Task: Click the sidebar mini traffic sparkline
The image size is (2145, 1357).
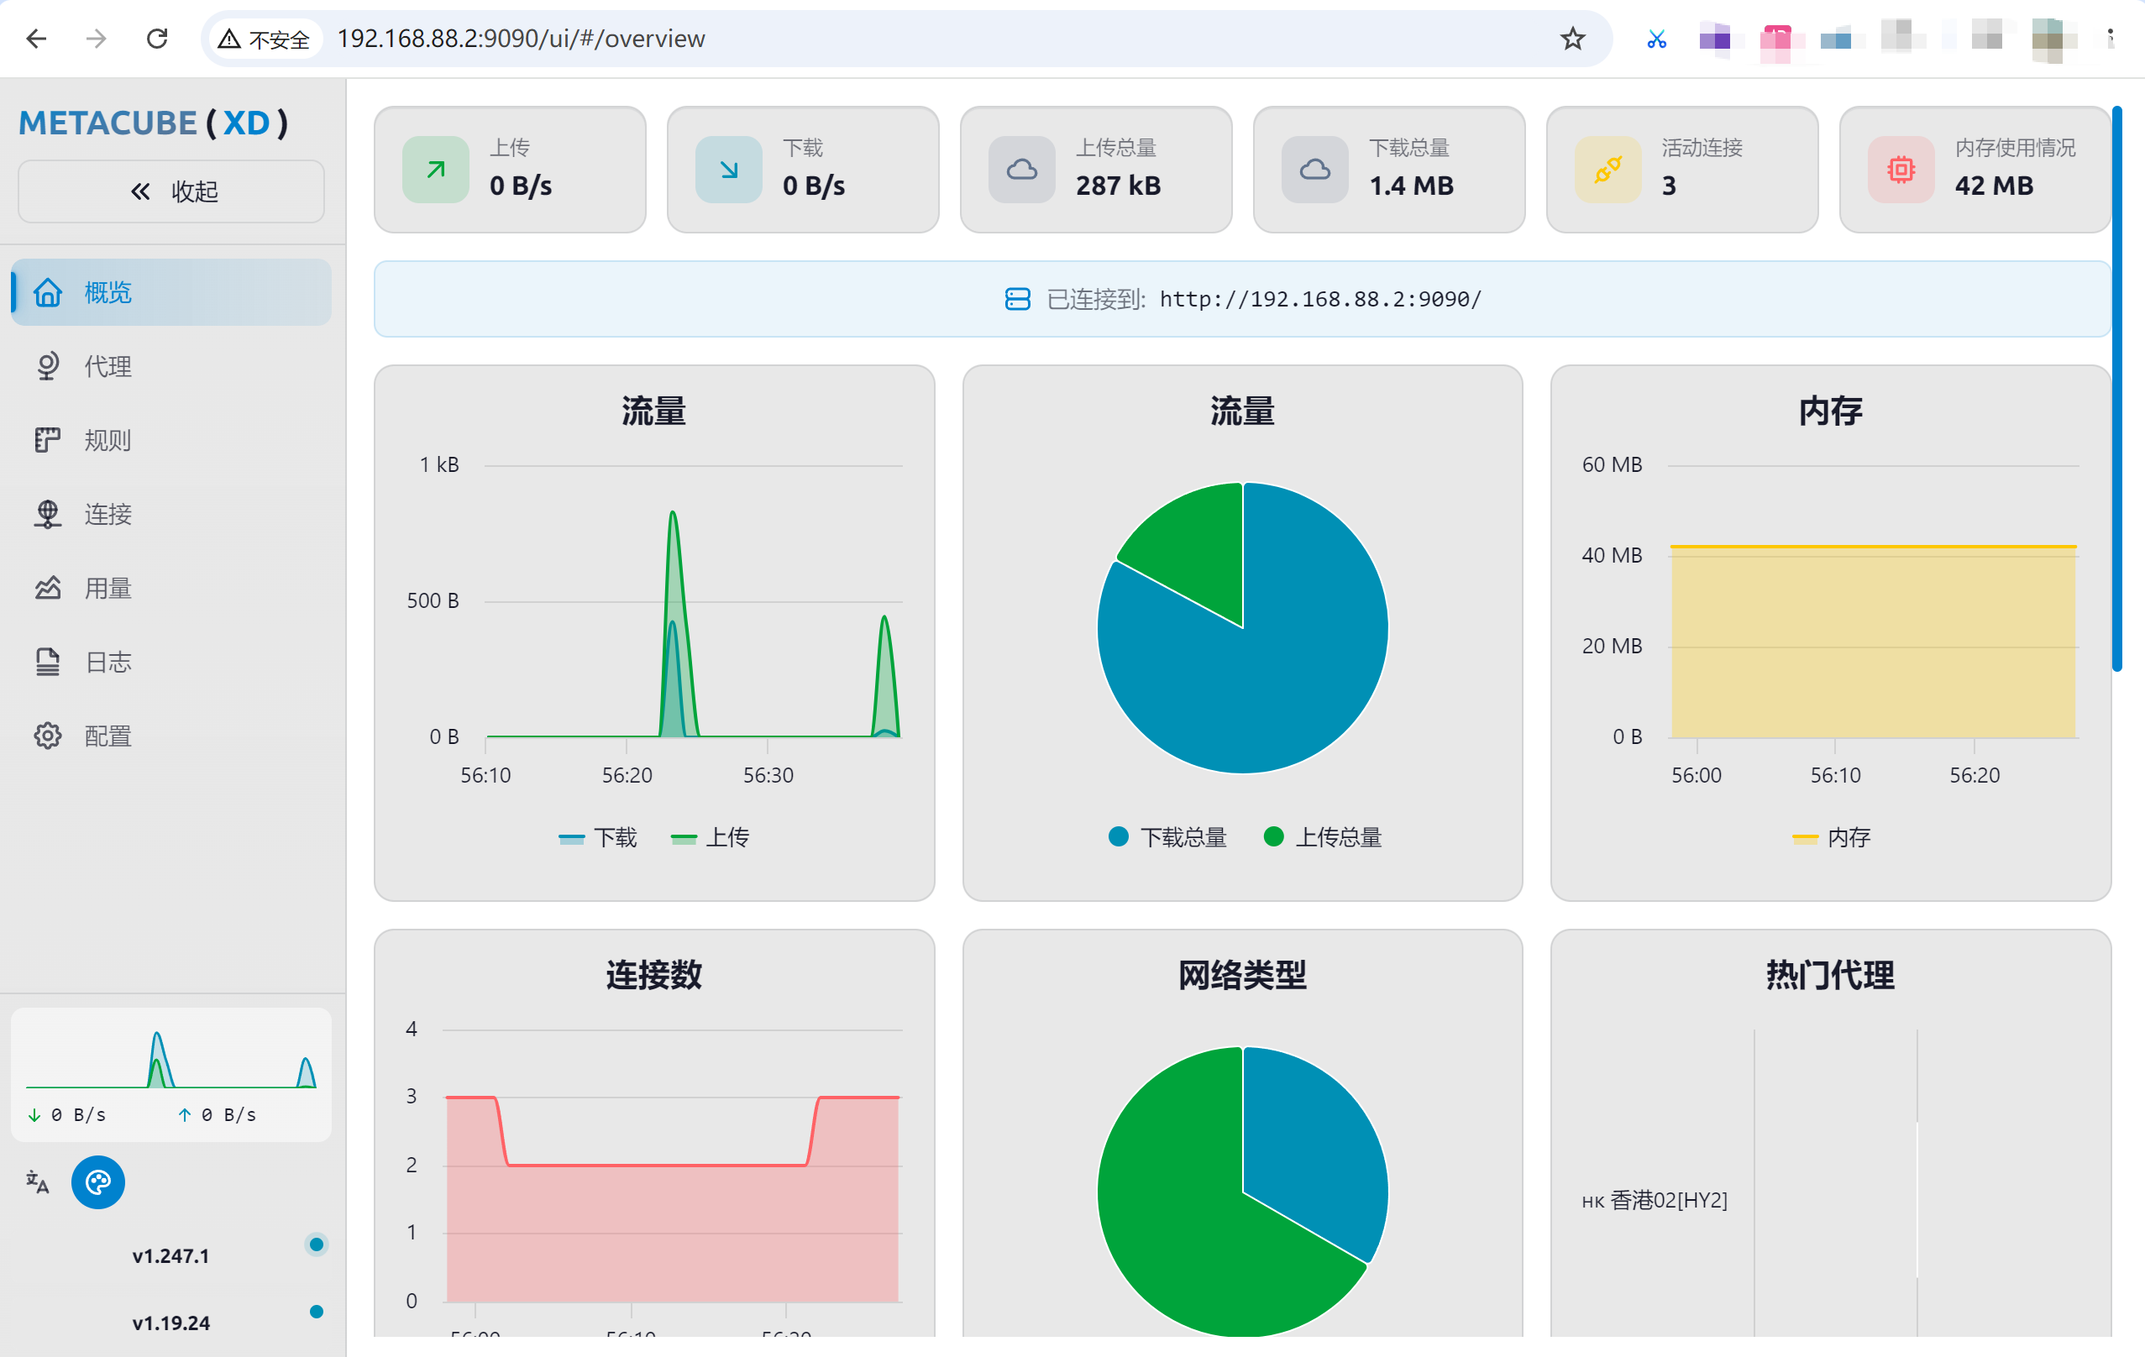Action: tap(171, 1060)
